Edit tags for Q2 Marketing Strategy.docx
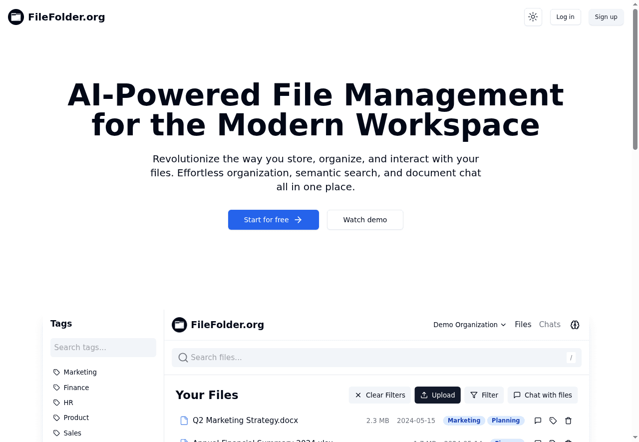Viewport: 639px width, 442px height. pyautogui.click(x=553, y=421)
